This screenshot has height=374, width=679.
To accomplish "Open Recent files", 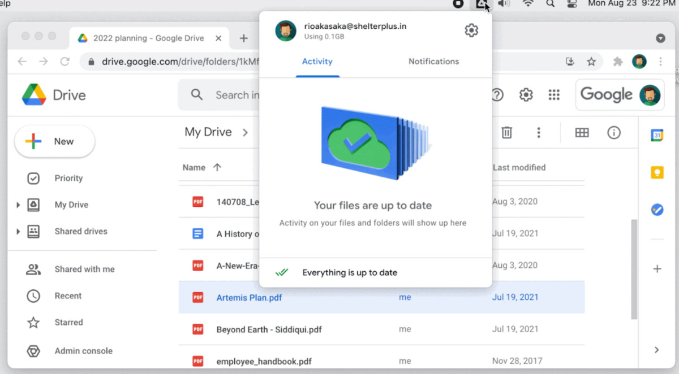I will [x=68, y=295].
